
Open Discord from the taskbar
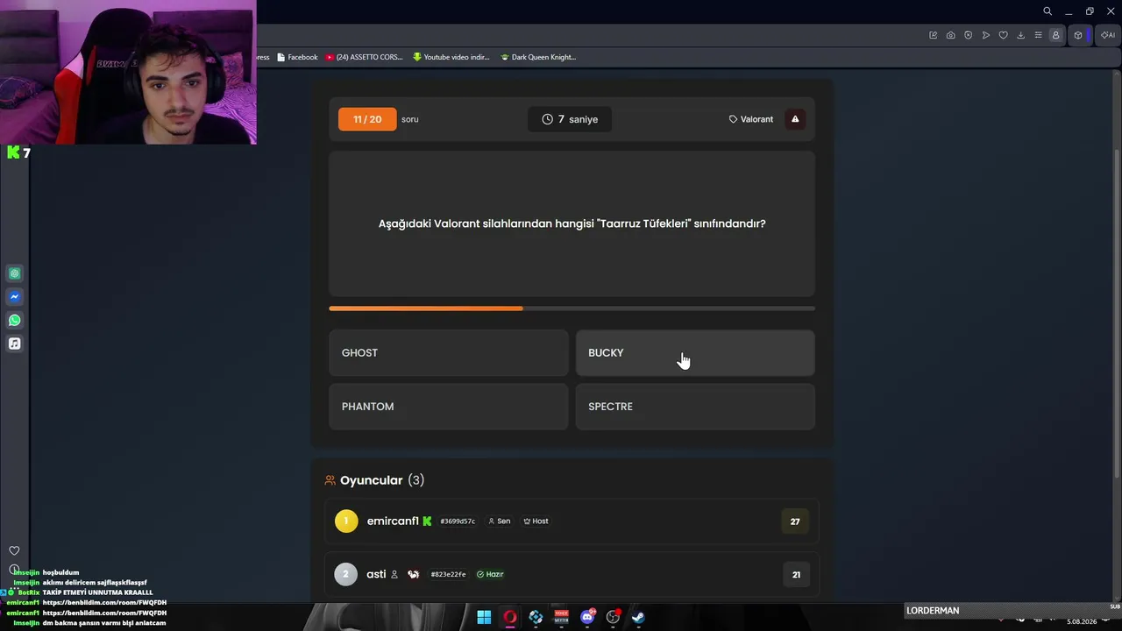pyautogui.click(x=587, y=617)
